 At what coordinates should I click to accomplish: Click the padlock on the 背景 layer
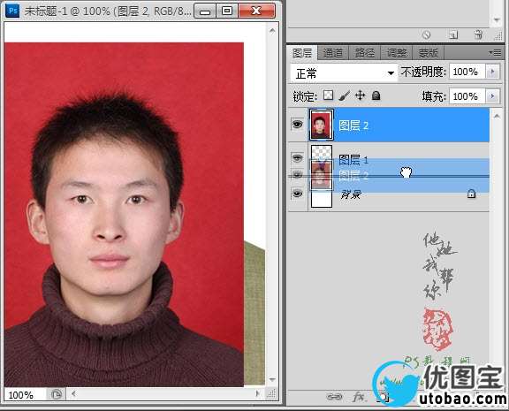point(471,194)
